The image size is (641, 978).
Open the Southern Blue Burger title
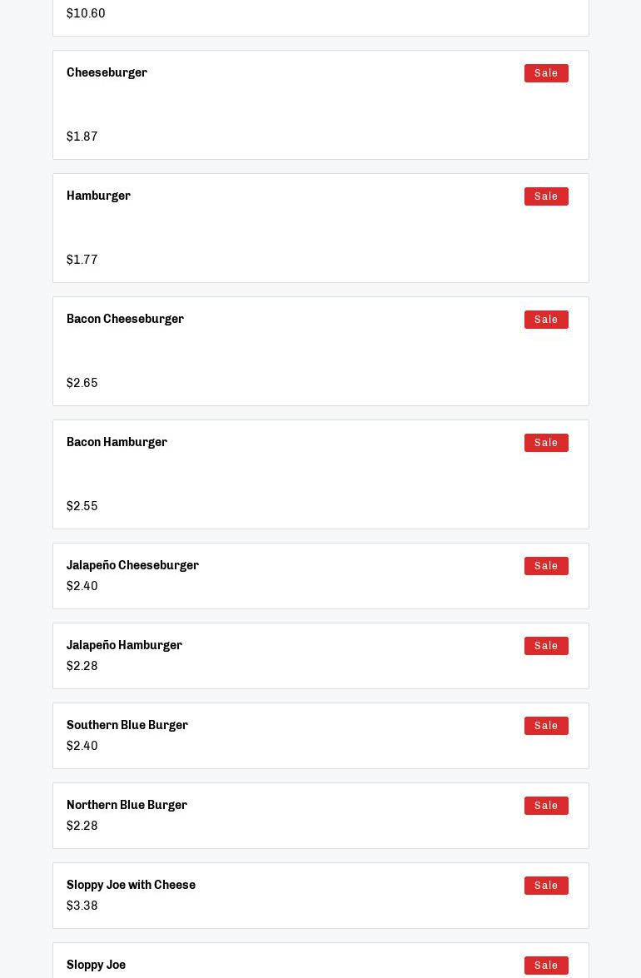tap(127, 726)
